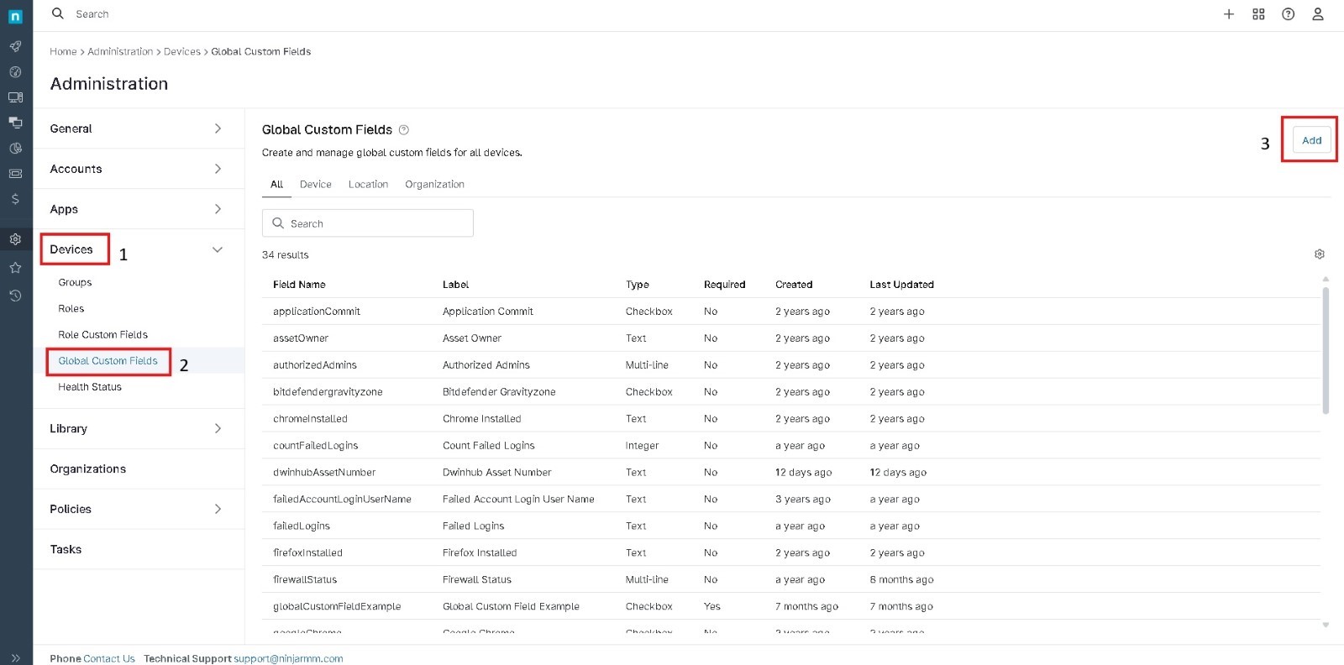The height and width of the screenshot is (665, 1344).
Task: Sort by Created column header
Action: pos(794,285)
